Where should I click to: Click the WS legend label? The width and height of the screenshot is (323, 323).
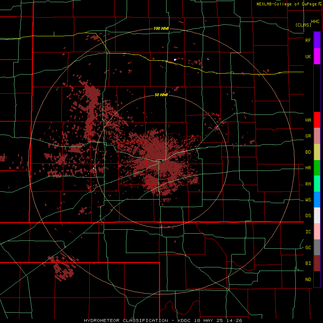click(308, 200)
